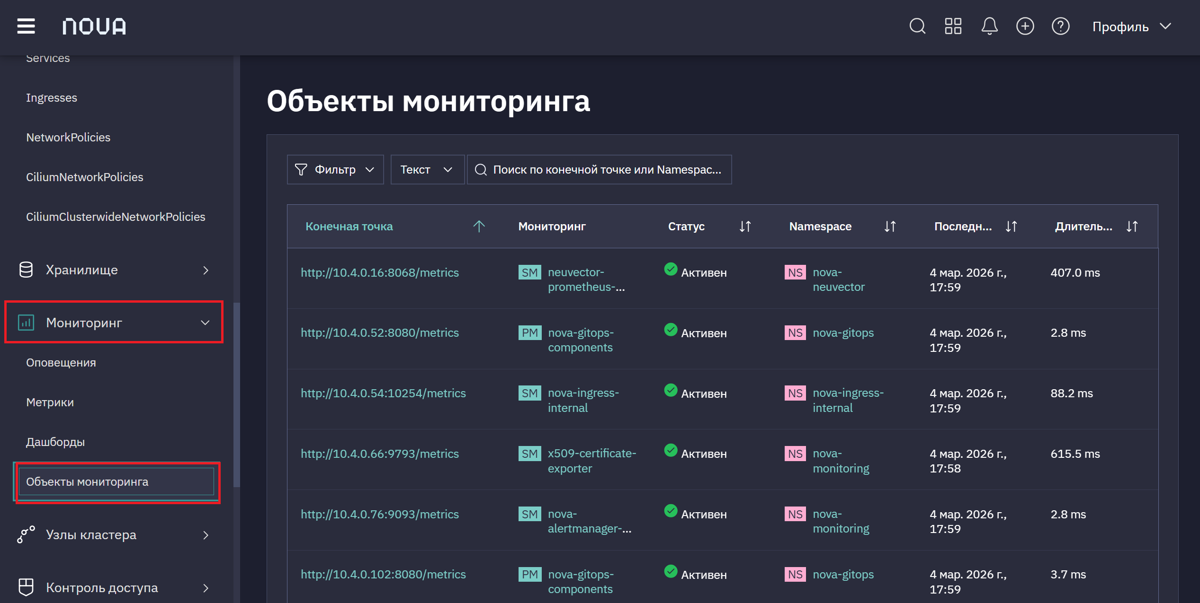The height and width of the screenshot is (603, 1200).
Task: Click NS badge in 10.4.0.76 row
Action: pyautogui.click(x=795, y=514)
